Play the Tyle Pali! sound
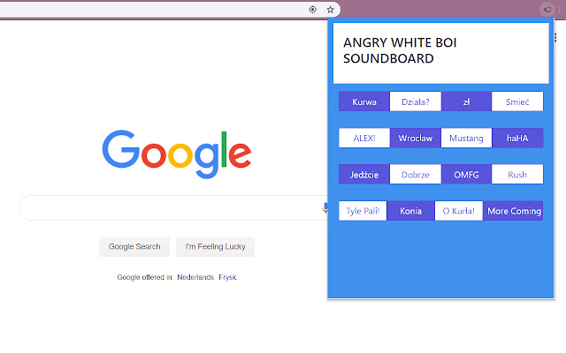This screenshot has height=353, width=566. point(363,211)
